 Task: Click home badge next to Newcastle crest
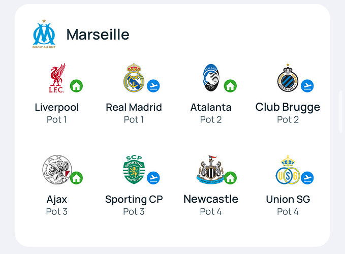(230, 178)
